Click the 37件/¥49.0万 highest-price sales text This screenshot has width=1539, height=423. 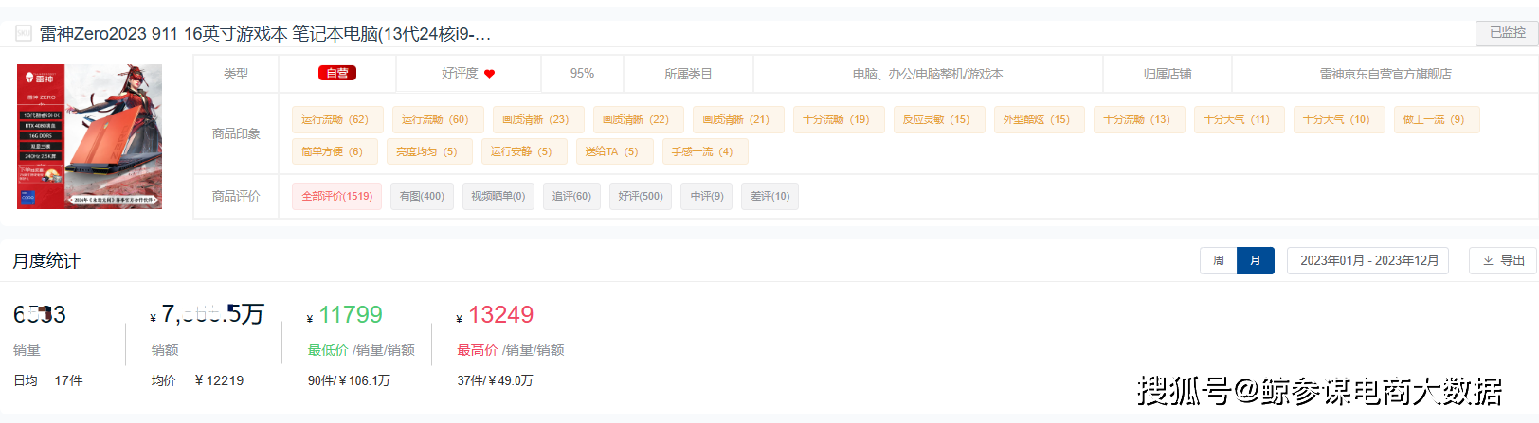(496, 380)
